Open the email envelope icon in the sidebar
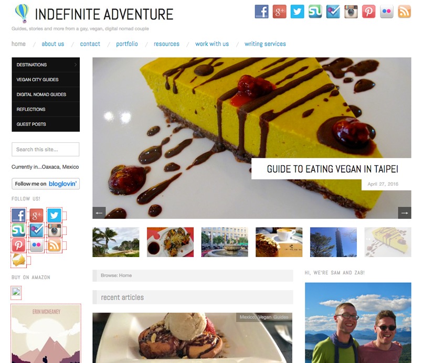The width and height of the screenshot is (423, 363). (x=18, y=260)
